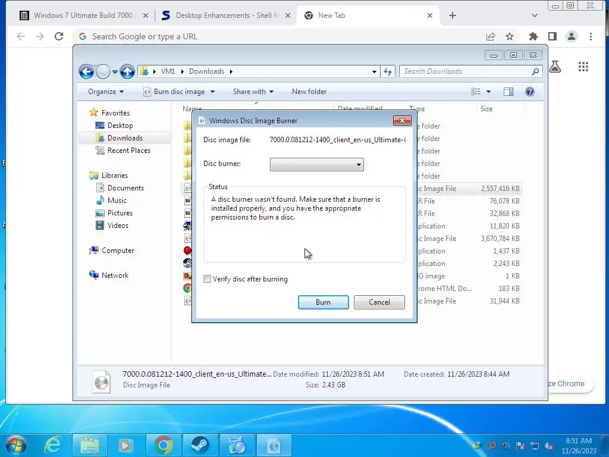Close the Desktop Enhancements tab

287,15
